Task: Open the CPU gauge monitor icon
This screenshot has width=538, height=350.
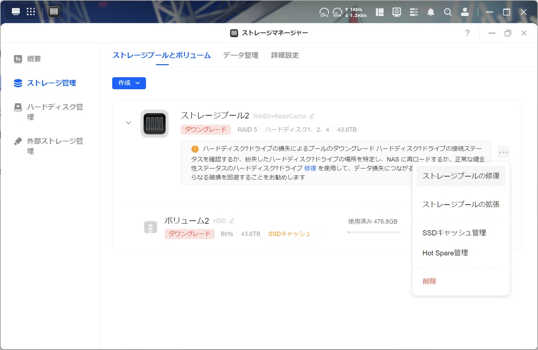Action: [x=324, y=12]
